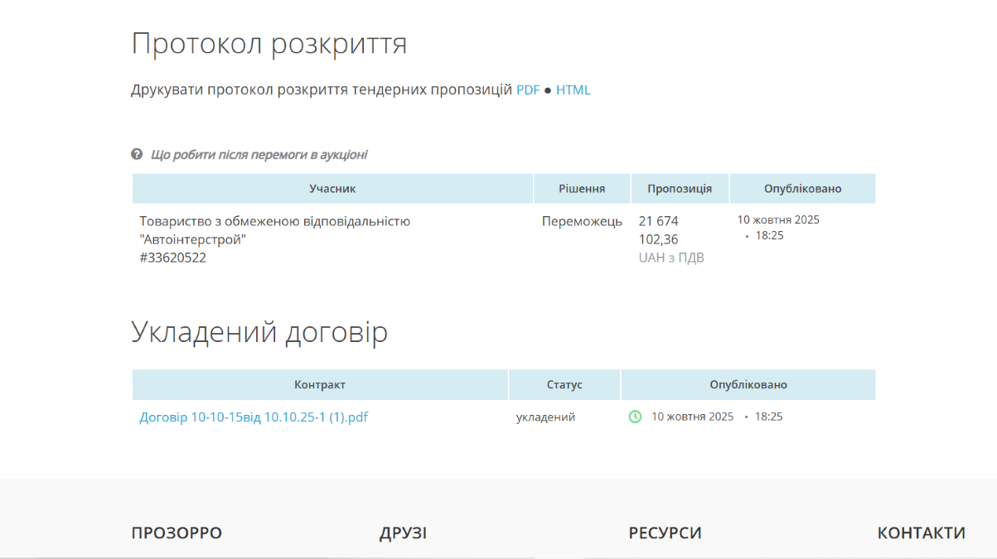Click the 'Статус' column header
Image resolution: width=997 pixels, height=559 pixels.
[564, 385]
